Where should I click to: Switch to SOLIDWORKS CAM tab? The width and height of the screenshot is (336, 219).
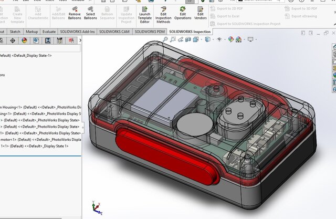point(114,32)
